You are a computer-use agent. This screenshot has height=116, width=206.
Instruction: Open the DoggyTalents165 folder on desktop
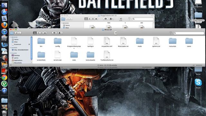[x=198, y=15]
